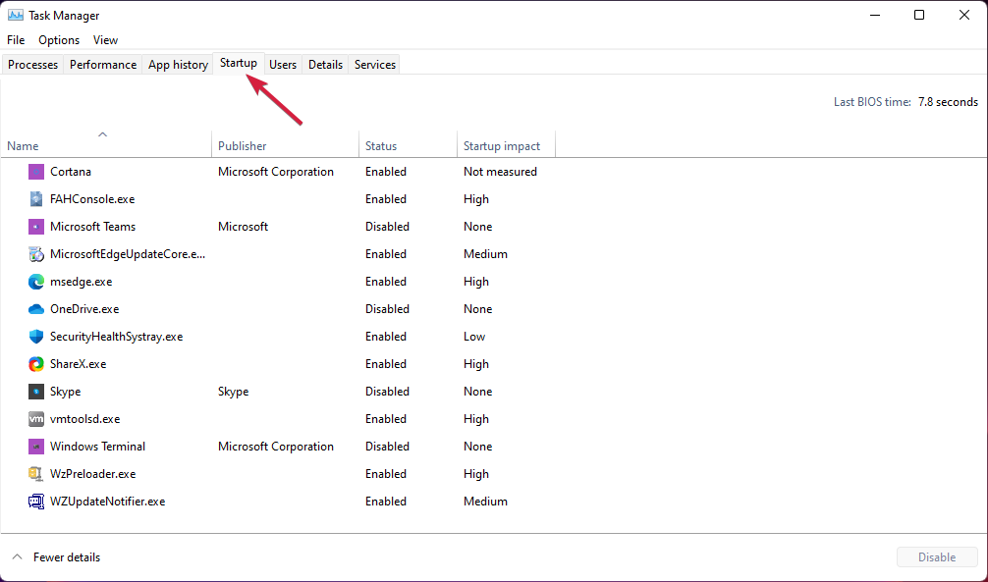Select the msedge.exe Edge icon
Image resolution: width=988 pixels, height=582 pixels.
[36, 282]
